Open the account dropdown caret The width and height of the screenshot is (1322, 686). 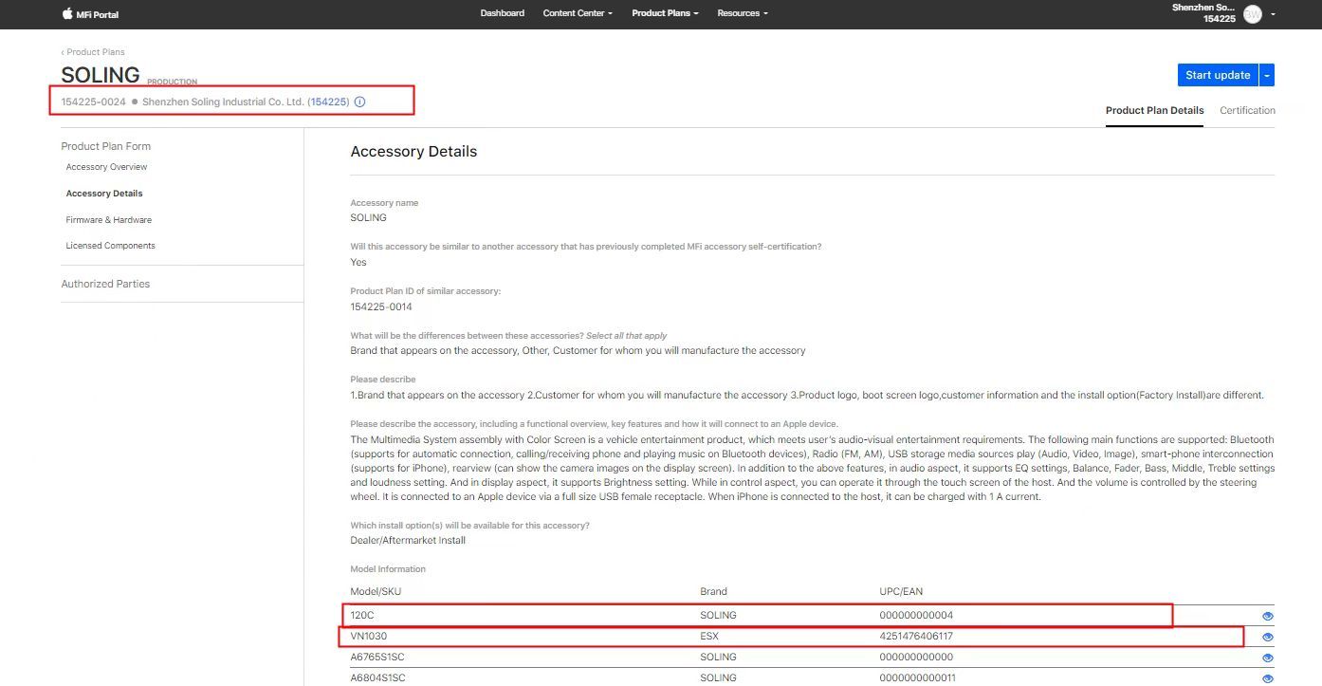[1273, 13]
